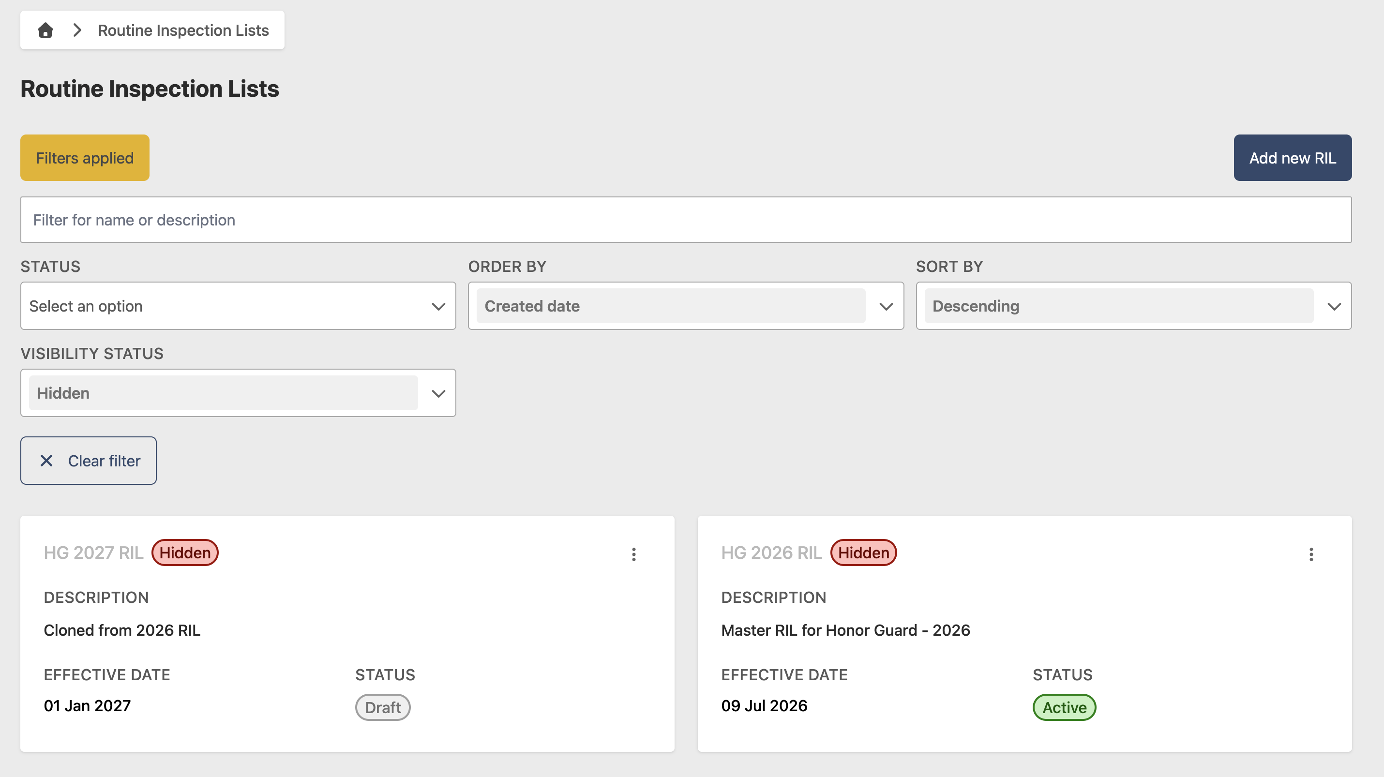Click Routine Inspection Lists breadcrumb link

pos(183,30)
